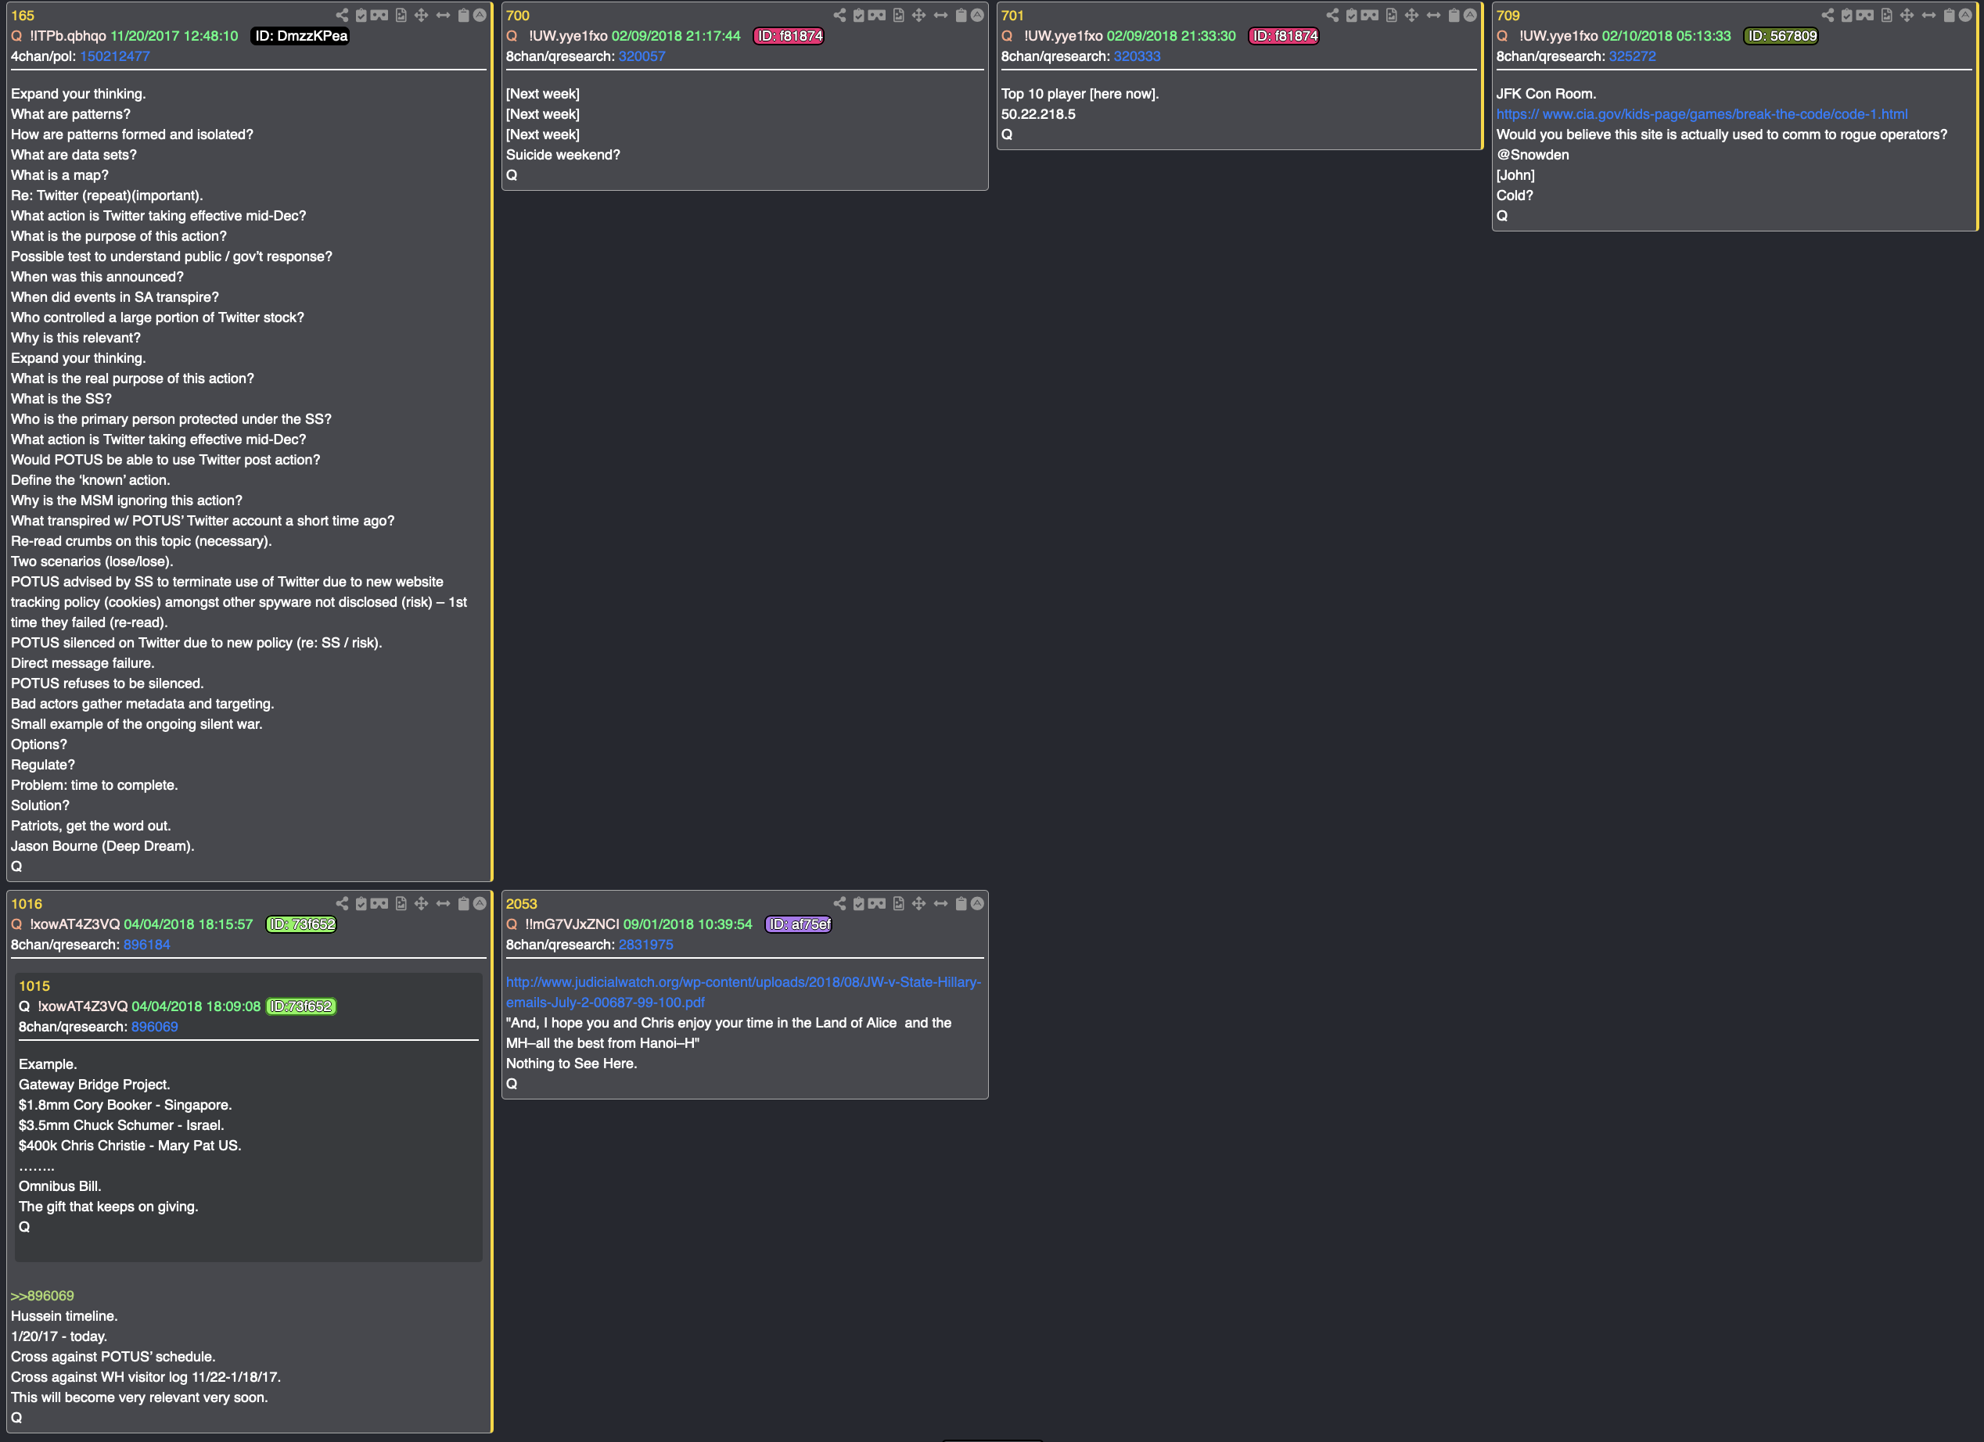Collapse post 709 with its chevron-up circle
Screen dimensions: 1984x1442
click(1964, 15)
